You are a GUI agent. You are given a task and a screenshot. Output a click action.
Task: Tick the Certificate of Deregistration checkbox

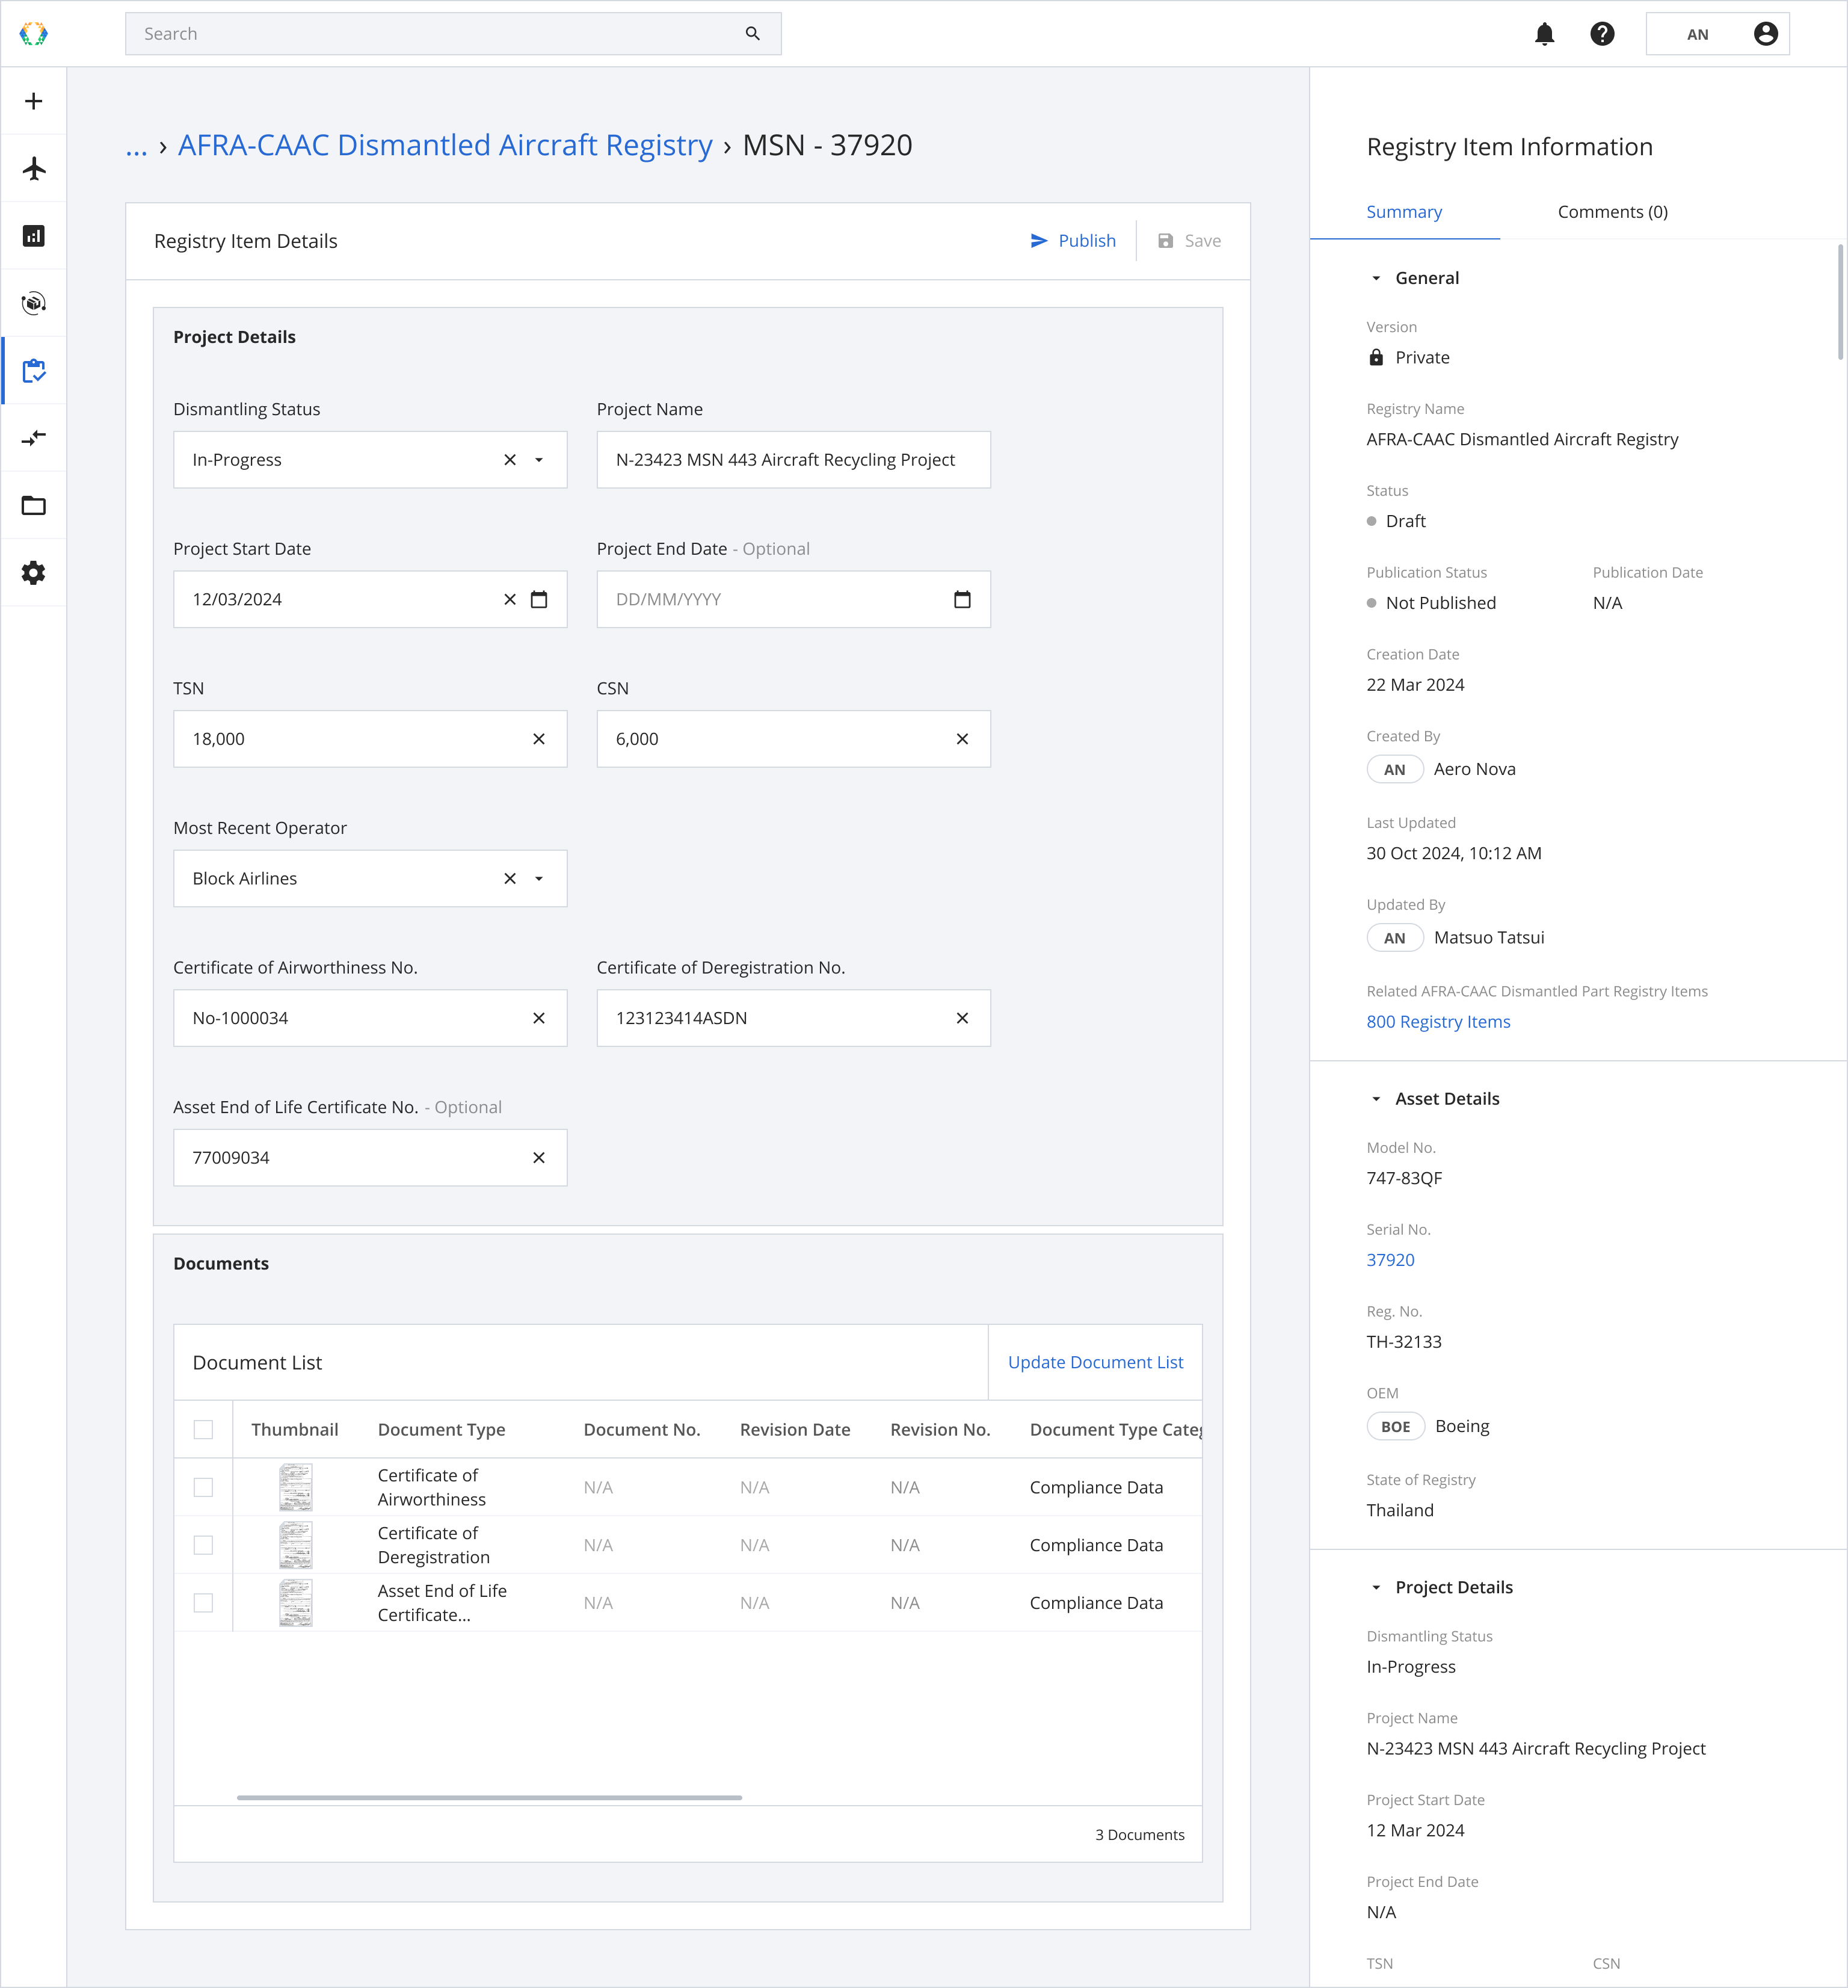[203, 1545]
